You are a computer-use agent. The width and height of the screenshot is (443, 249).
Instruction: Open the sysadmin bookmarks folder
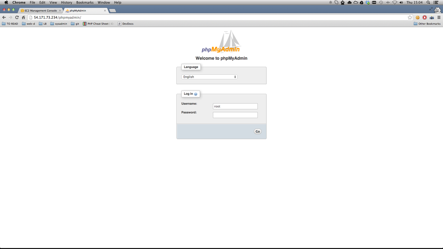tap(59, 24)
